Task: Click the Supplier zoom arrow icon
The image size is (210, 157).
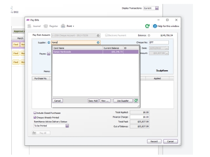Action: [49, 42]
